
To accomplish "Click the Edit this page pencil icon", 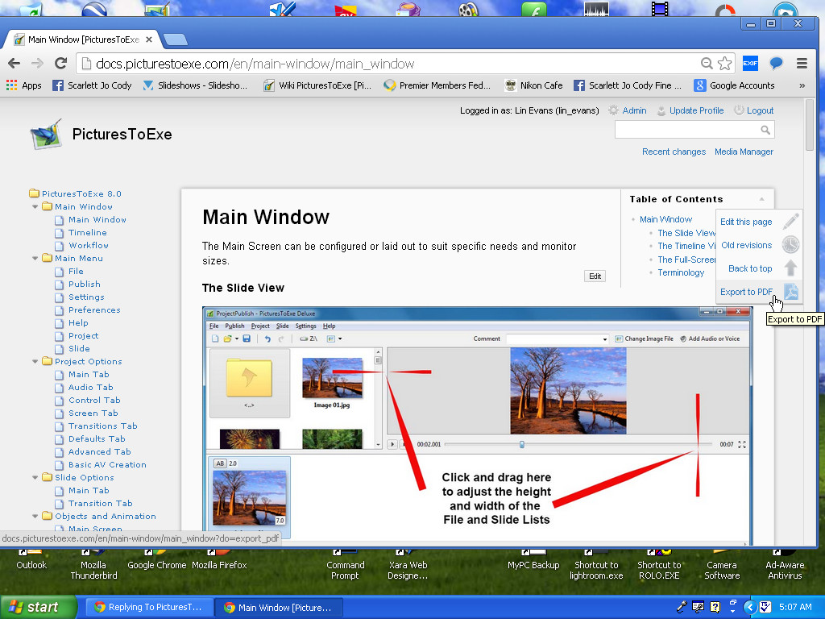I will click(791, 222).
